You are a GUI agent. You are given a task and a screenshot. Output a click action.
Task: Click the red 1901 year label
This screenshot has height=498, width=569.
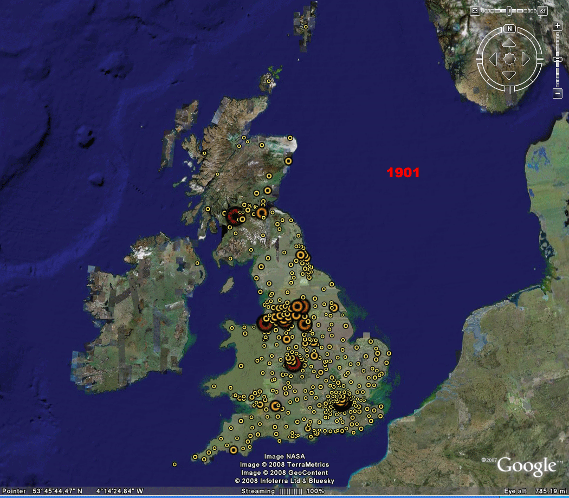click(x=403, y=173)
